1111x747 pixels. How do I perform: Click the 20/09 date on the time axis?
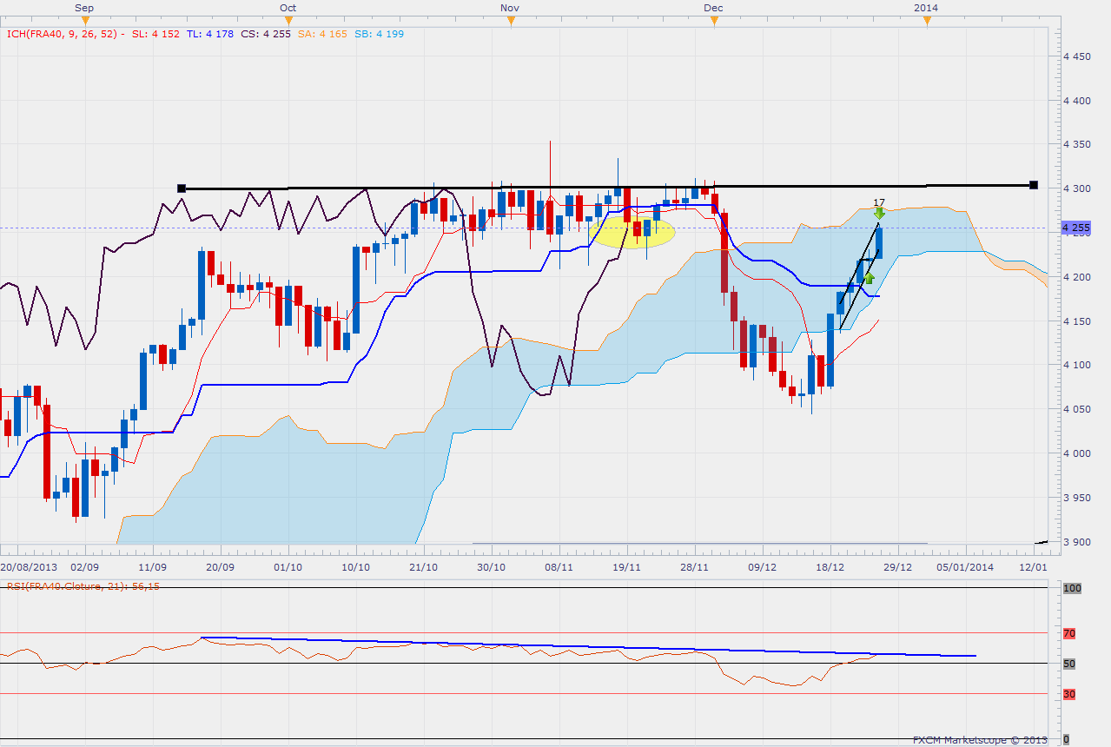(x=221, y=567)
